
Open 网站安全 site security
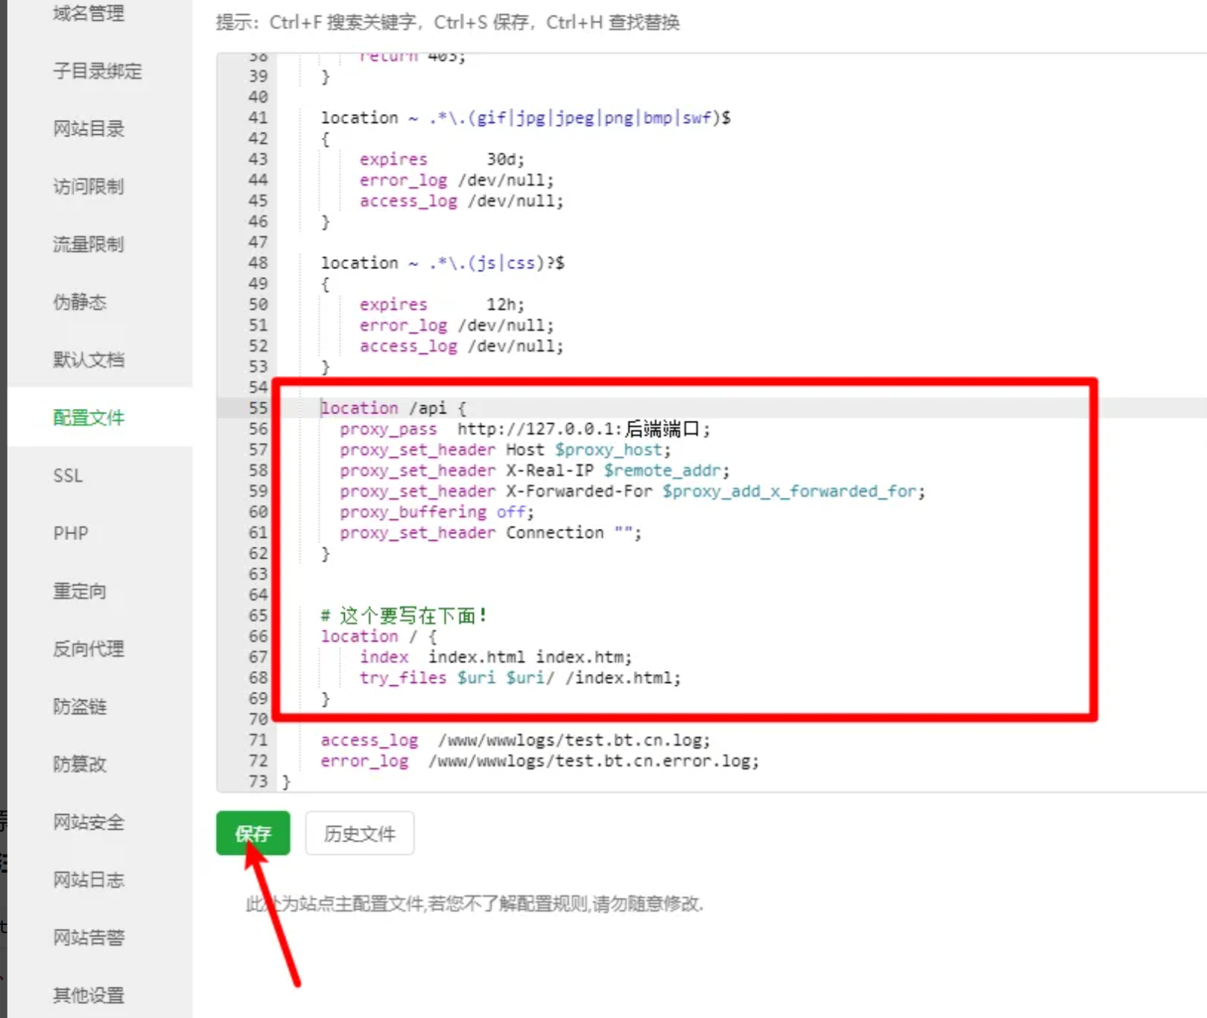click(x=88, y=822)
